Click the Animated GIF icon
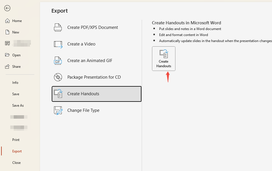Image resolution: width=272 pixels, height=171 pixels. 58,61
